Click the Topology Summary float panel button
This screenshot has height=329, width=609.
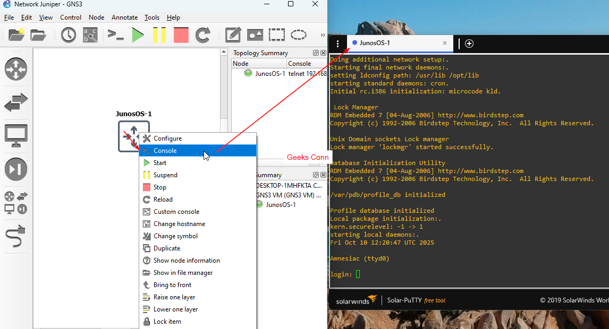(316, 53)
